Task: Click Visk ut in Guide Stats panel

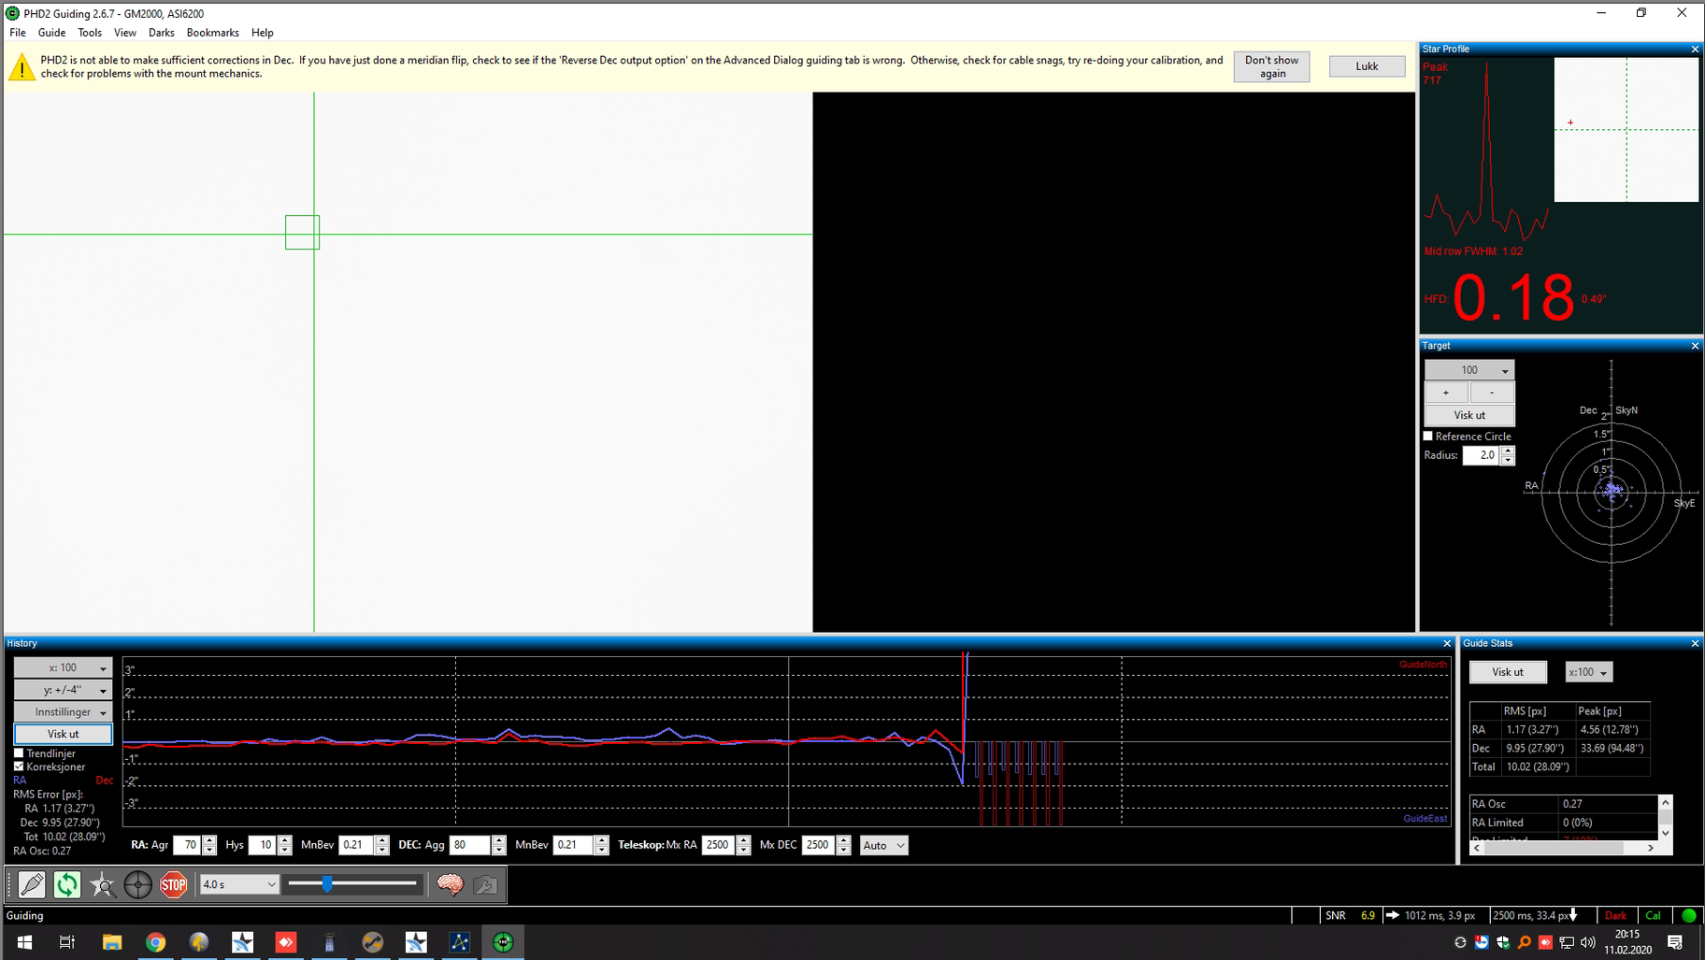Action: [1508, 672]
